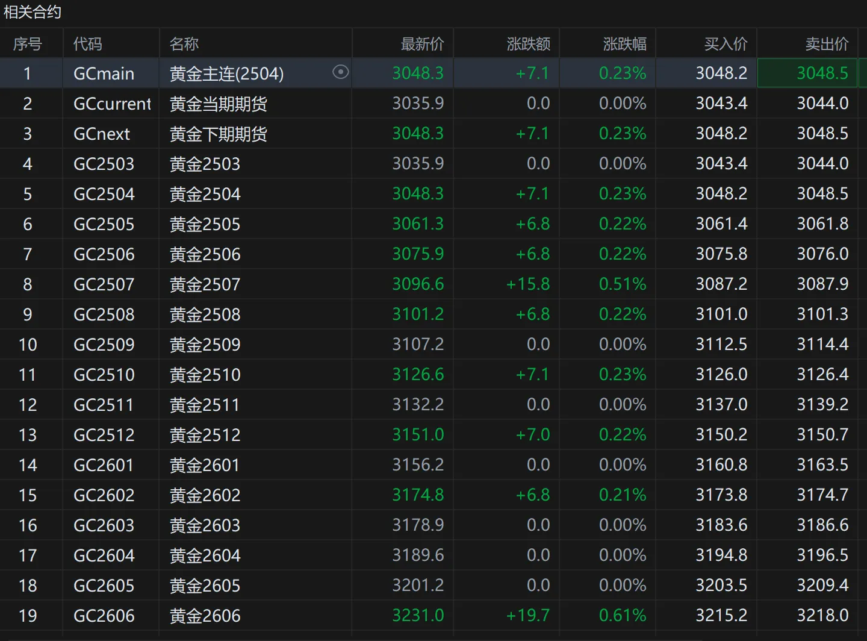This screenshot has width=867, height=641.
Task: Click the 0.61% change percentage
Action: click(623, 615)
